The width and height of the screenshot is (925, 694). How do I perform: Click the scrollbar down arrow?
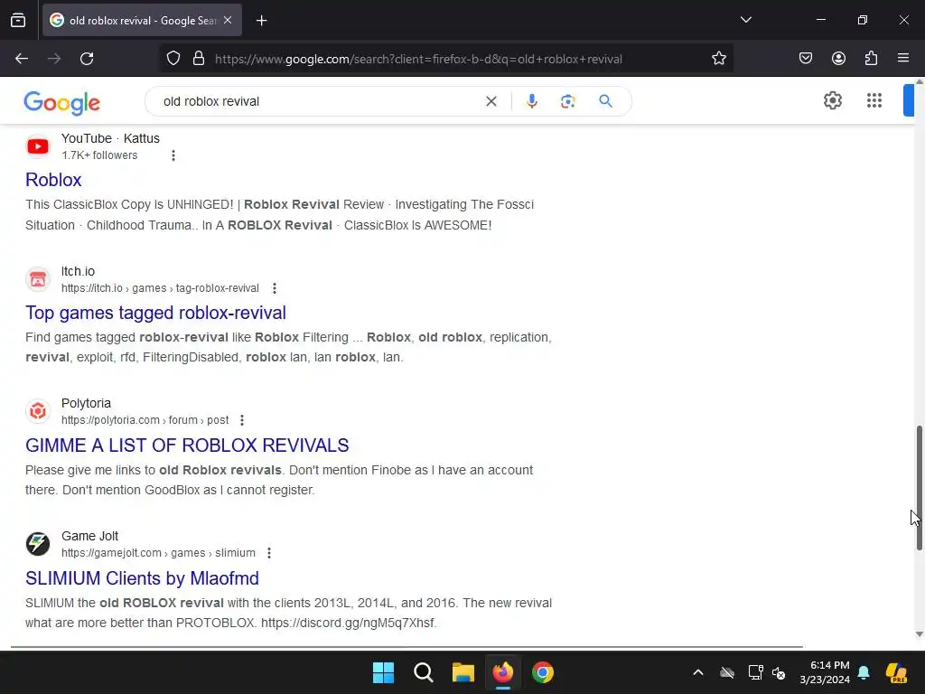[x=919, y=634]
